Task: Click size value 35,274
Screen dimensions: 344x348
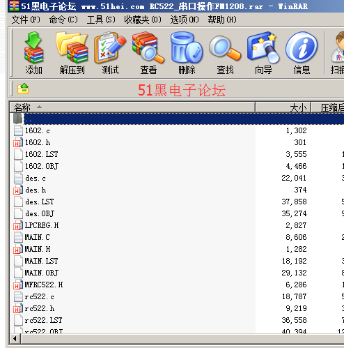Action: pyautogui.click(x=294, y=213)
